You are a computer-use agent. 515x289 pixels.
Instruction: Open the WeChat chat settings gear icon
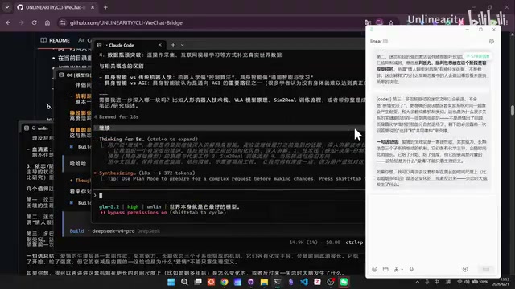point(492,41)
